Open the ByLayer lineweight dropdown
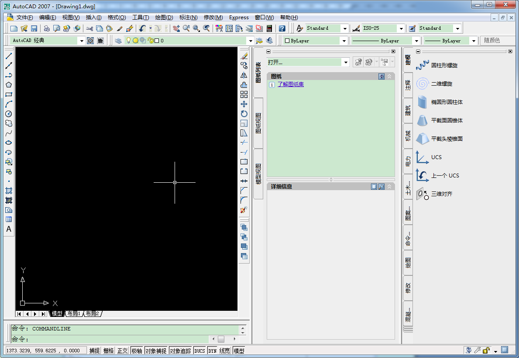519x358 pixels. coord(474,41)
